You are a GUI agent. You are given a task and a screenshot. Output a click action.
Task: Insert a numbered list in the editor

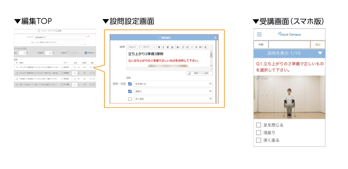pos(183,47)
